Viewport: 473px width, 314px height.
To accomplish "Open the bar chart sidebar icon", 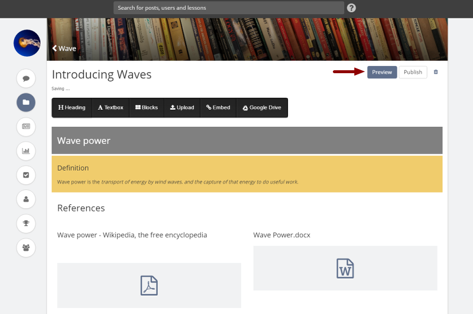I will click(26, 151).
